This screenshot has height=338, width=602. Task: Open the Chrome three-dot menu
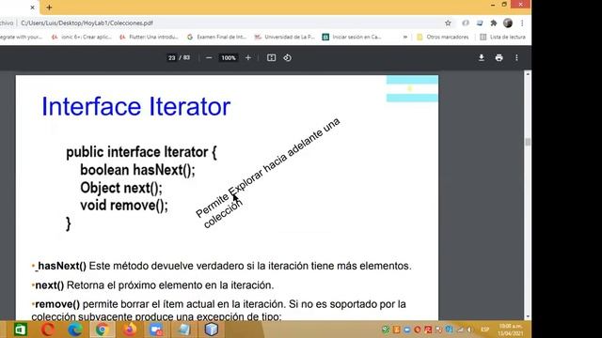522,23
